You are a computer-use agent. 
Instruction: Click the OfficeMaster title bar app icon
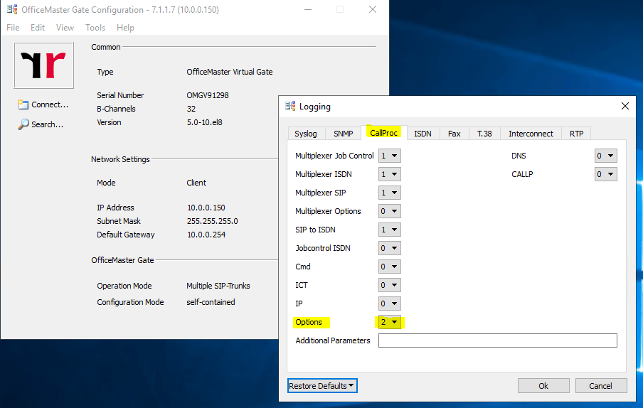pos(12,9)
